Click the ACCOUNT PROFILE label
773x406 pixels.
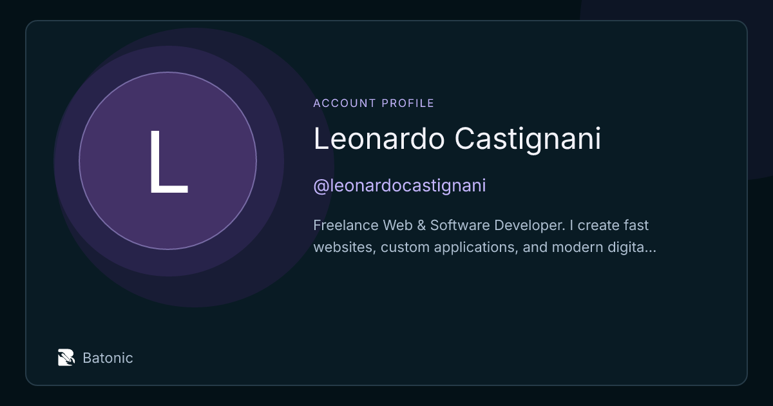[374, 103]
